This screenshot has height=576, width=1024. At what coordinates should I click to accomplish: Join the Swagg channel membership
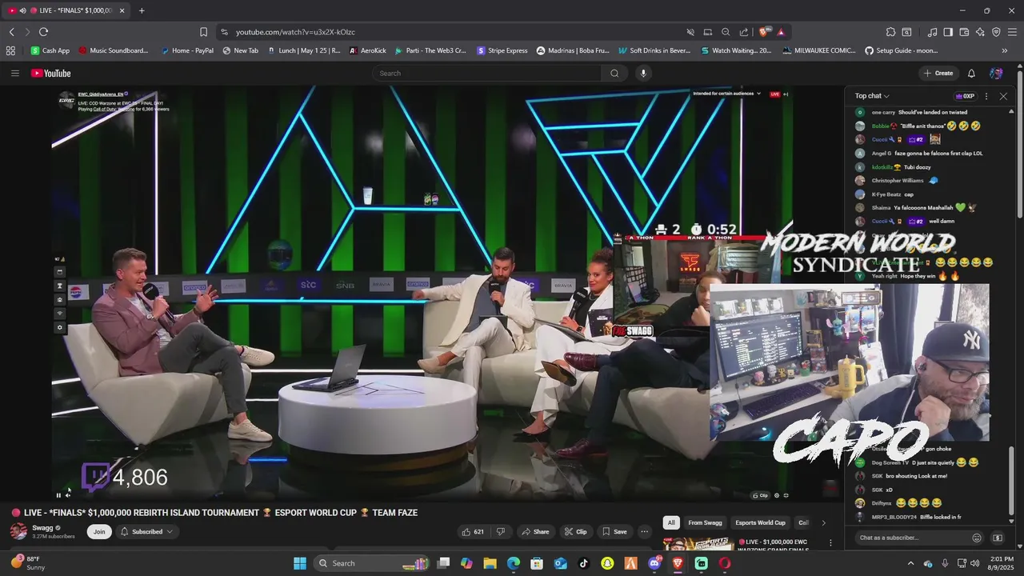point(99,531)
